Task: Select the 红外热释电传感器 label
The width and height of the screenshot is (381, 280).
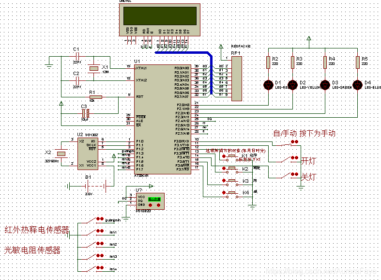Action: pyautogui.click(x=37, y=230)
